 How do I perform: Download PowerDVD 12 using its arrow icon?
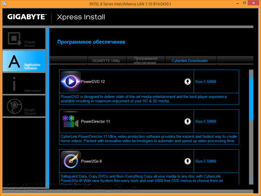[x=188, y=82]
